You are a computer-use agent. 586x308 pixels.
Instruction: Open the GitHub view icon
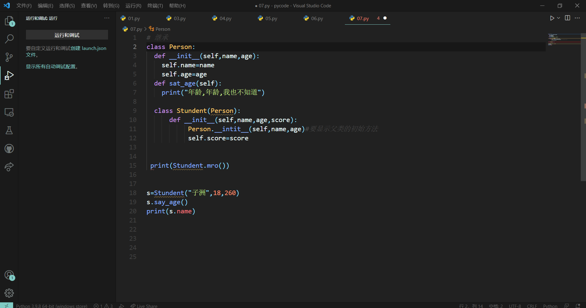click(x=9, y=149)
